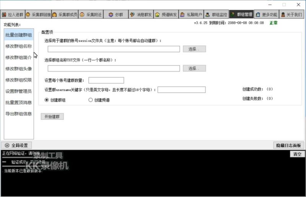Image resolution: width=306 pixels, height=197 pixels.
Task: Select 批量置顶消息 in function list
Action: (x=19, y=102)
